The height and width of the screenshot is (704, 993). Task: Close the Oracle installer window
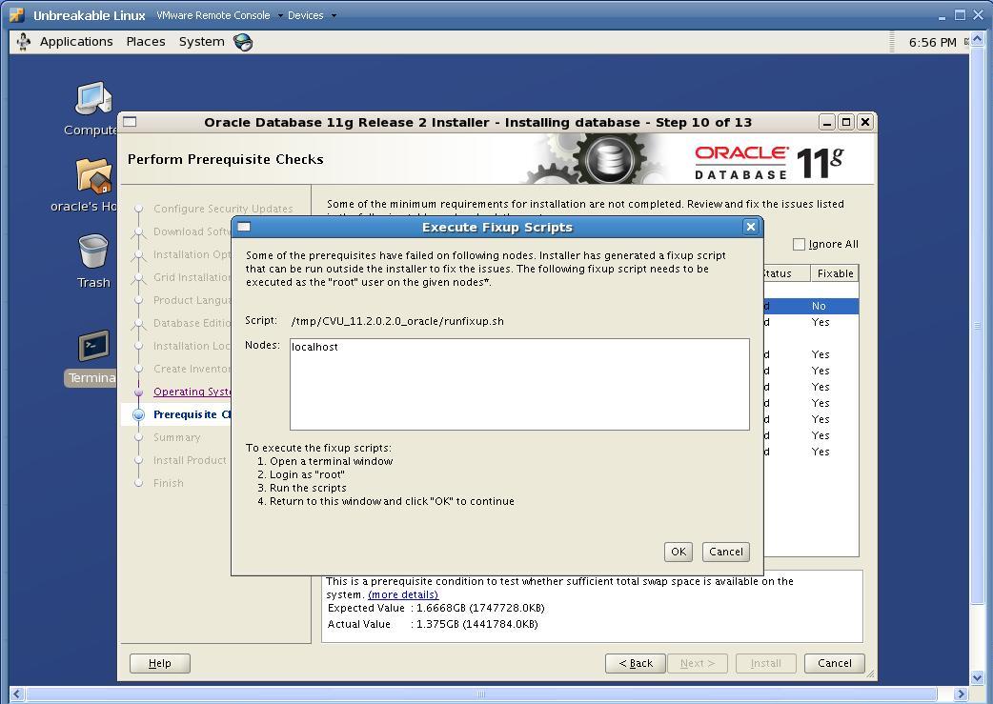pyautogui.click(x=865, y=122)
